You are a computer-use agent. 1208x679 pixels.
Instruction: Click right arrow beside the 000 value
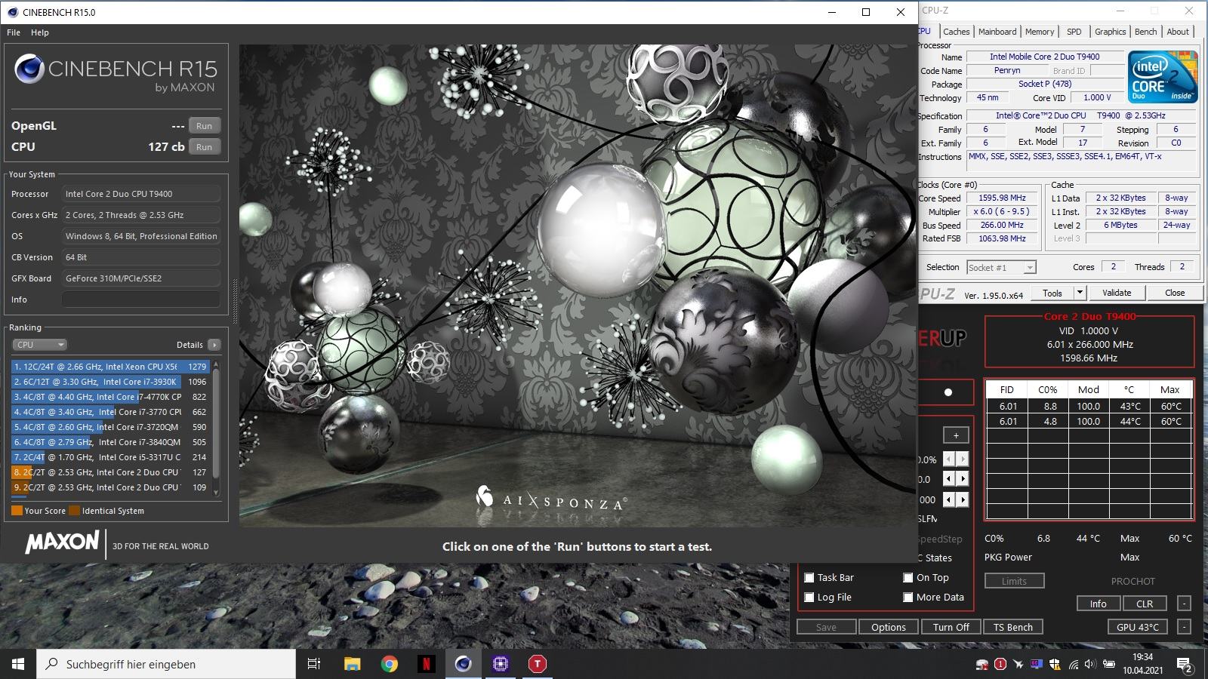963,499
